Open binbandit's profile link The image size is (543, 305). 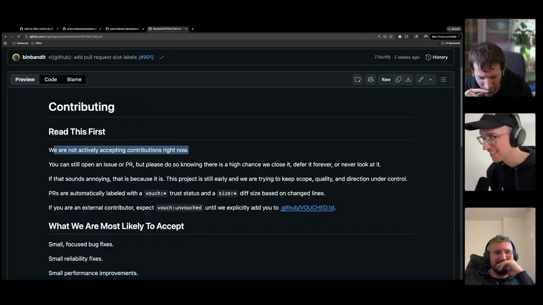click(34, 57)
